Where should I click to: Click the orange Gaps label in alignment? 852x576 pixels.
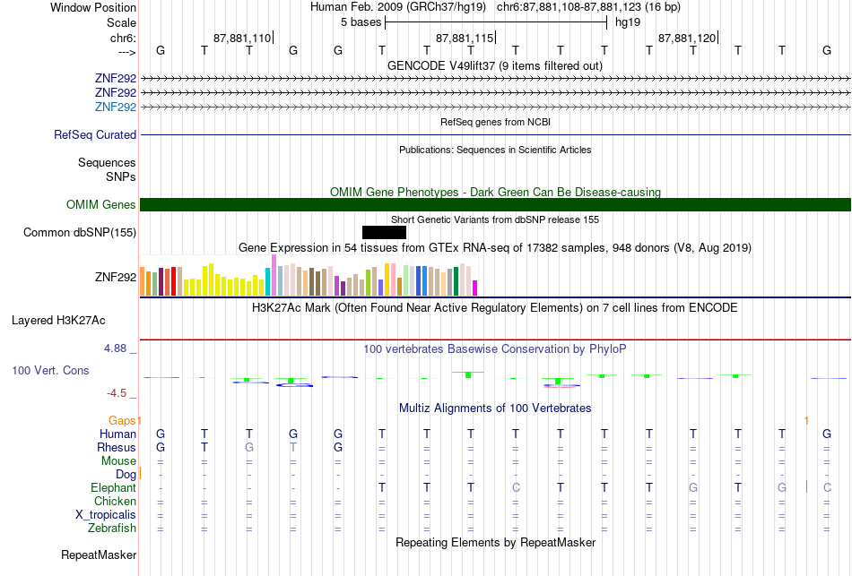click(x=122, y=420)
